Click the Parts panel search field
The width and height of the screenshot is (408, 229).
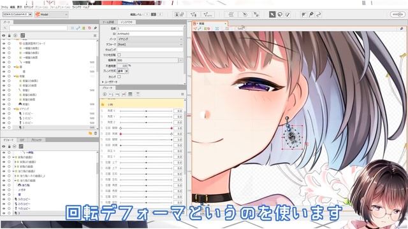click(38, 28)
